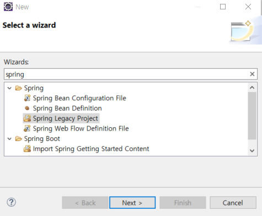Click the scrollbar up arrow in wizard list
The width and height of the screenshot is (262, 216).
252,88
